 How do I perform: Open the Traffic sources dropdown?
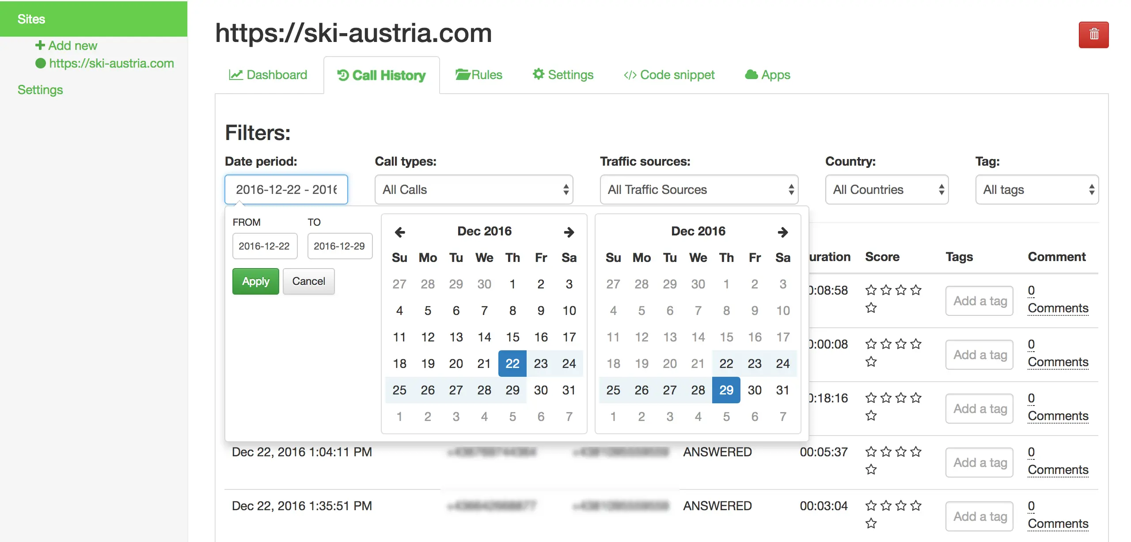point(699,190)
